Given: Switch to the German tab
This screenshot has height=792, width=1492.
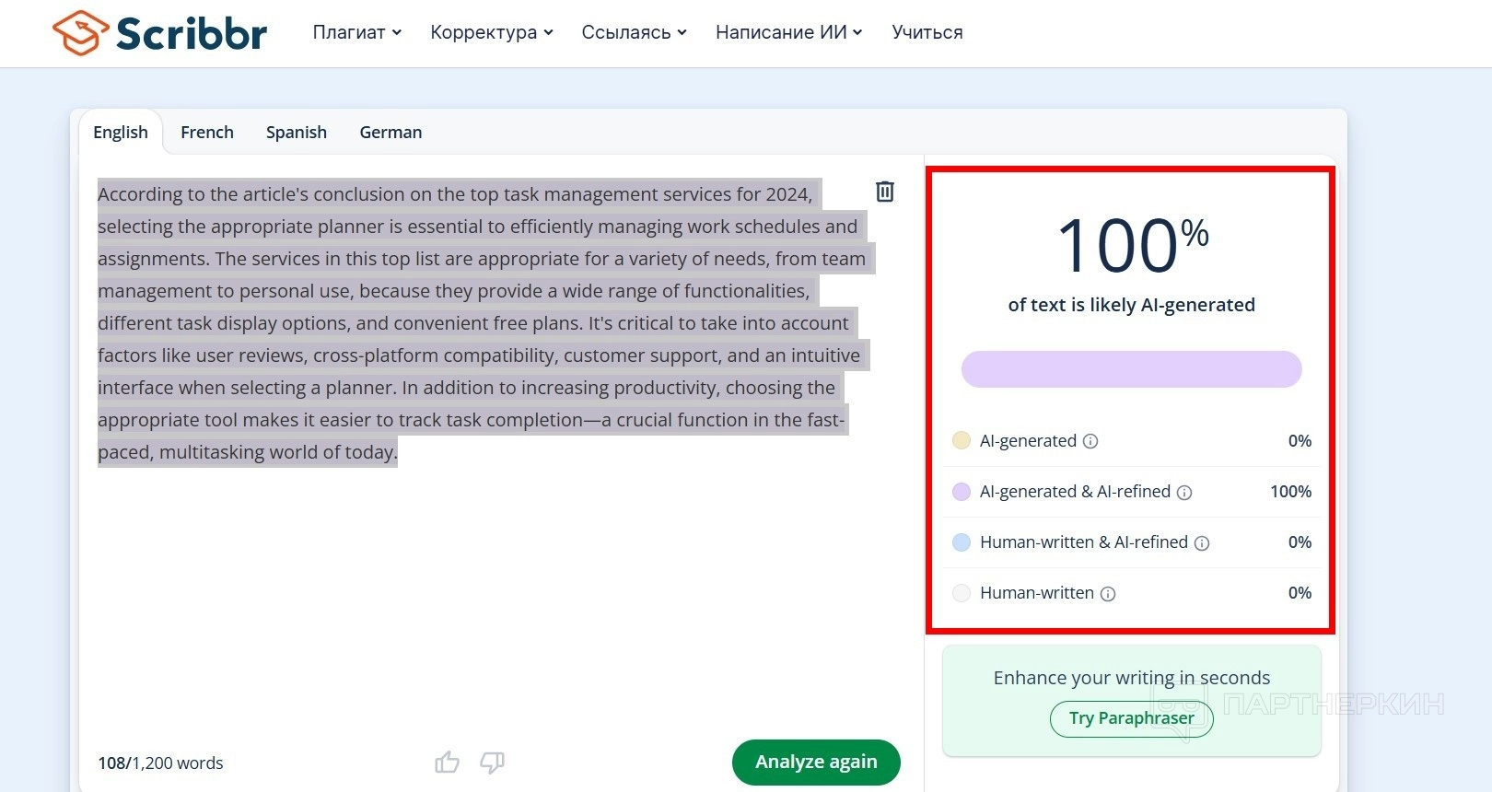Looking at the screenshot, I should tap(390, 133).
